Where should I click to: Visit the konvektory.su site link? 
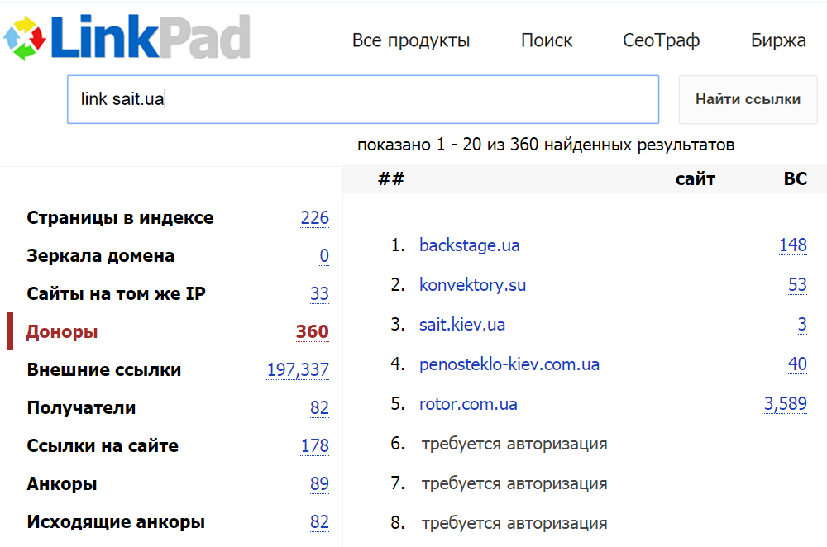472,285
